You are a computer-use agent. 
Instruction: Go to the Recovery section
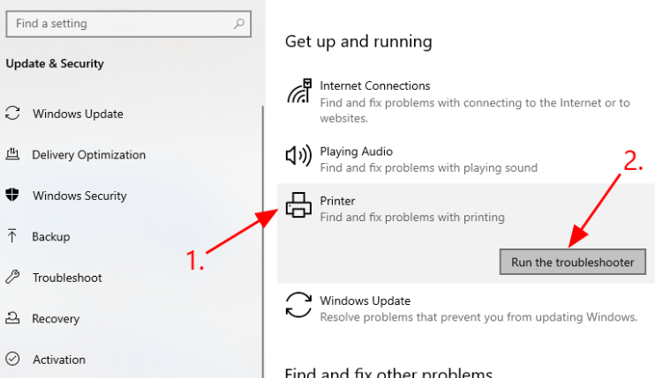coord(56,318)
